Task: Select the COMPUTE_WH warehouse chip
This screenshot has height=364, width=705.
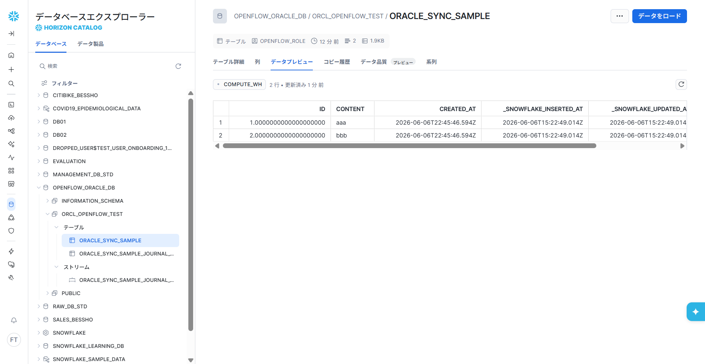Action: point(239,84)
